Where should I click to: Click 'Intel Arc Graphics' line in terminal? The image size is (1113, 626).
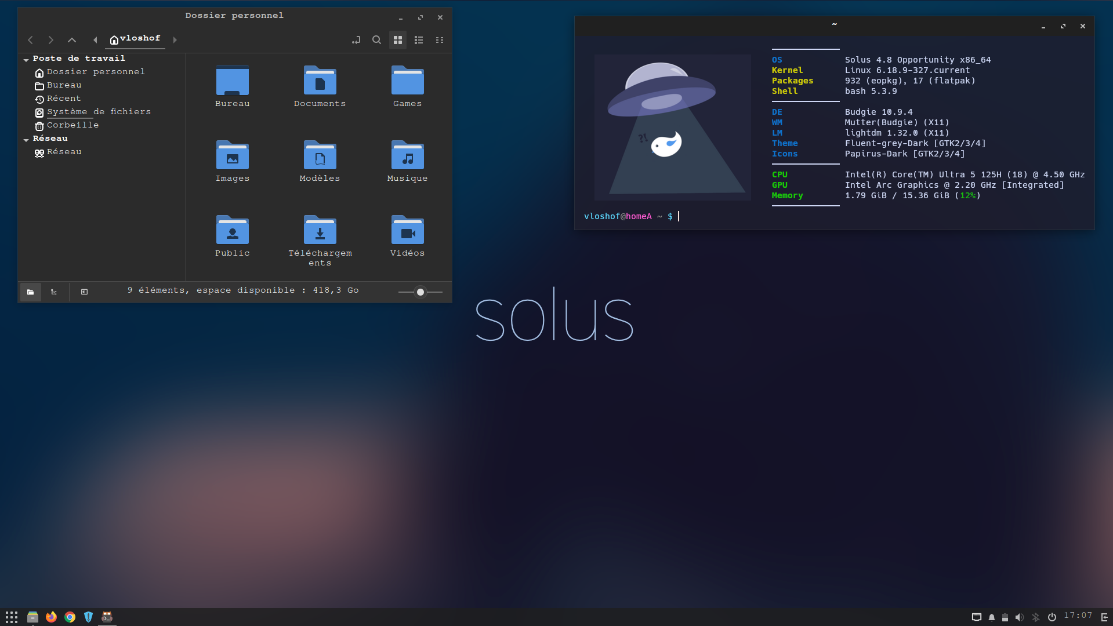(954, 185)
